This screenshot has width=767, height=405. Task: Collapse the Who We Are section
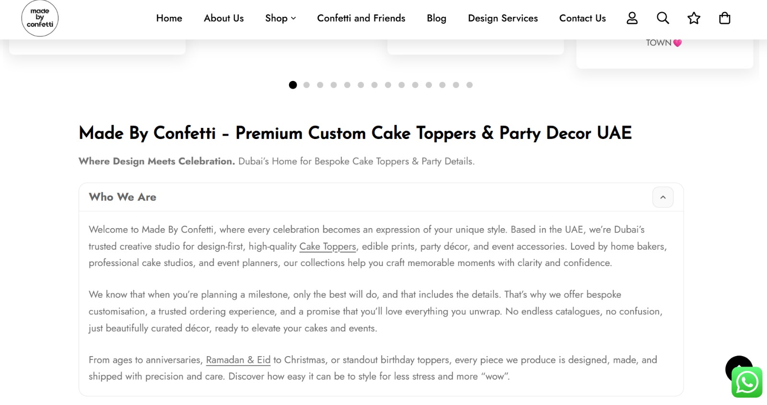[662, 197]
